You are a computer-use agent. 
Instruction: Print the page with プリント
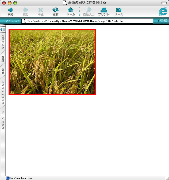pyautogui.click(x=104, y=12)
